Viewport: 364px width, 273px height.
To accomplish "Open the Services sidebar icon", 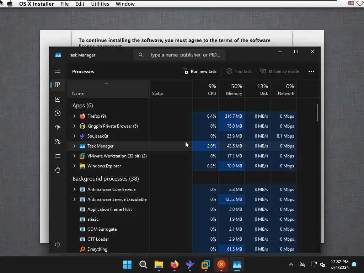I will (x=58, y=170).
